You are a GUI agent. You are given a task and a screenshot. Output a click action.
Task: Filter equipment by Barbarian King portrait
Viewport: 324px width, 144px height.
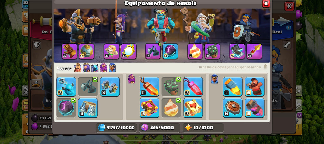[78, 67]
